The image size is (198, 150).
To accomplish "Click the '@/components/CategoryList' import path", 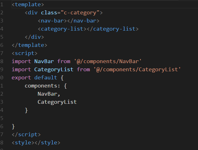I will [137, 69].
